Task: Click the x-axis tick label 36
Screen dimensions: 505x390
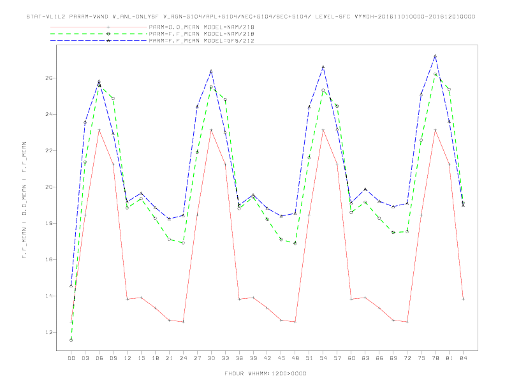Action: [239, 358]
